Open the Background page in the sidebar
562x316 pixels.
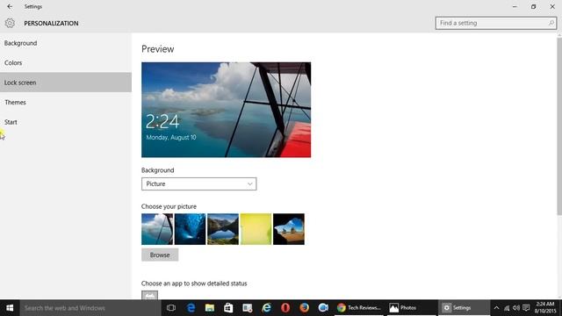coord(66,43)
